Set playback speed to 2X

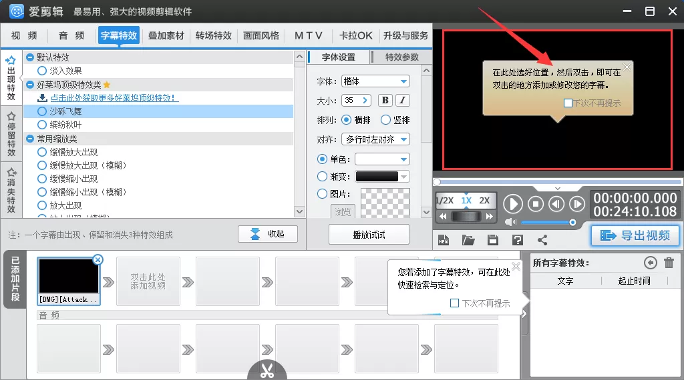pos(484,201)
